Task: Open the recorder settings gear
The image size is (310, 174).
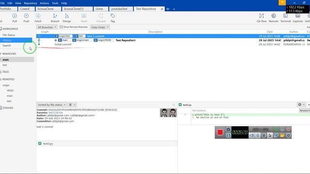Action: 289,135
